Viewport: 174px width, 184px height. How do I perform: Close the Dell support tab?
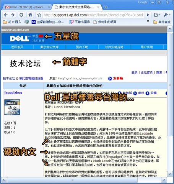click(x=98, y=7)
